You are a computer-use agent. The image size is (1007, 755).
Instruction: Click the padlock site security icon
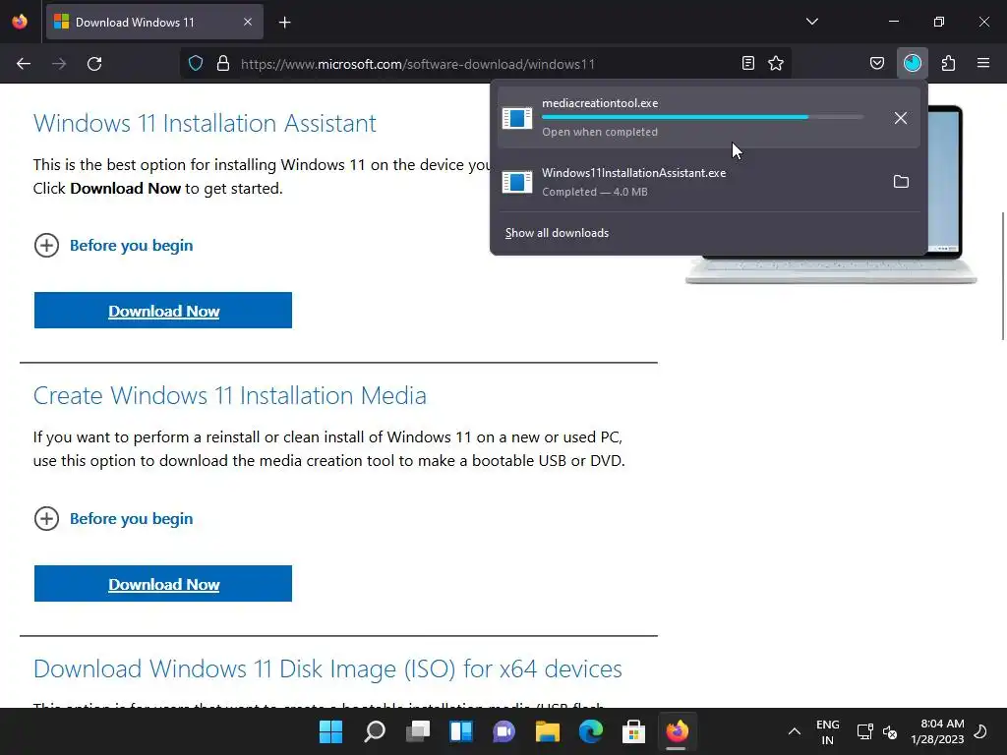pos(223,64)
